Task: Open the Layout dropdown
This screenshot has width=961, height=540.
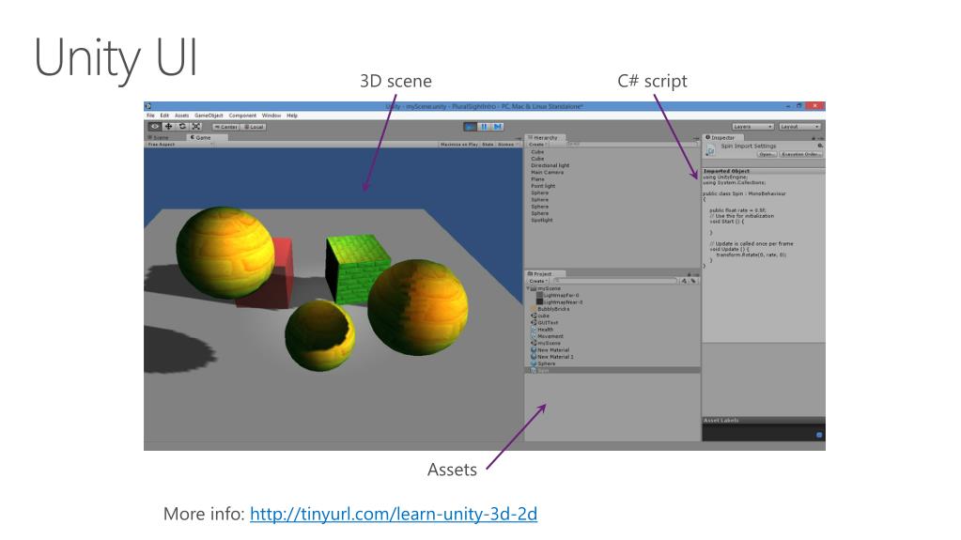Action: [799, 126]
